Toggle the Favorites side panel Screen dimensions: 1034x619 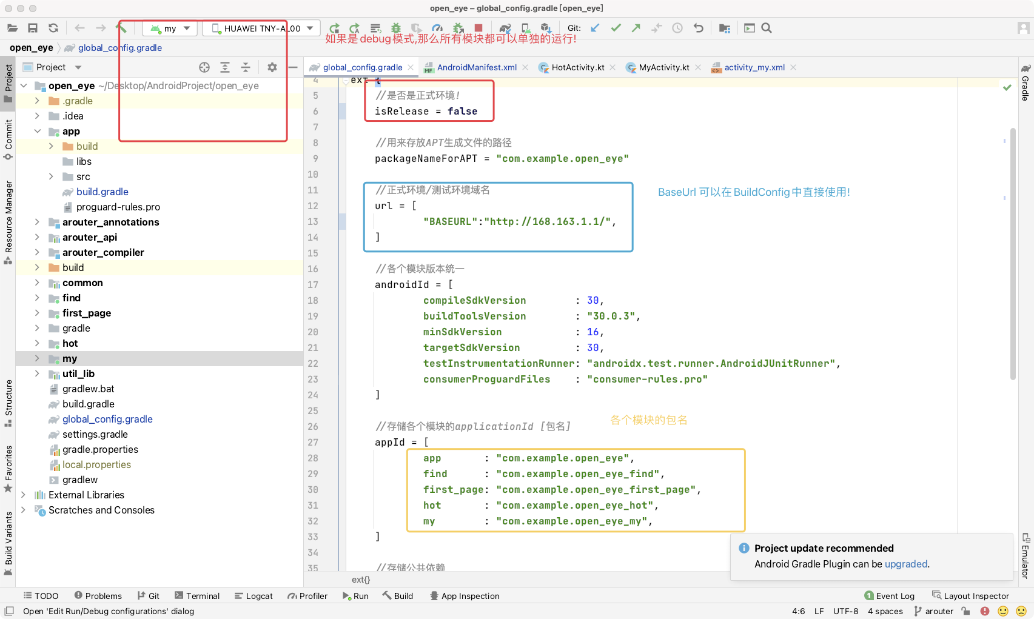coord(8,469)
